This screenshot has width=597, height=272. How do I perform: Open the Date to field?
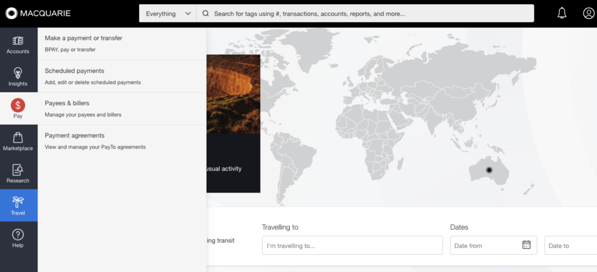click(571, 245)
